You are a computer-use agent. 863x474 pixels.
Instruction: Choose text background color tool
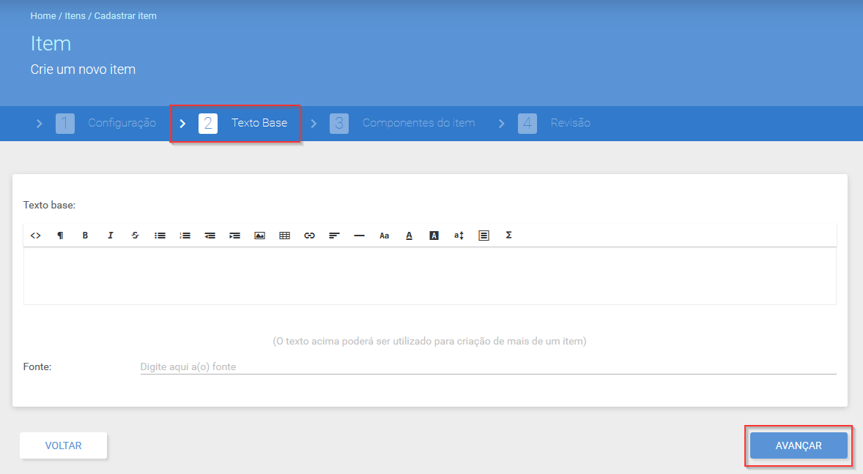(434, 236)
